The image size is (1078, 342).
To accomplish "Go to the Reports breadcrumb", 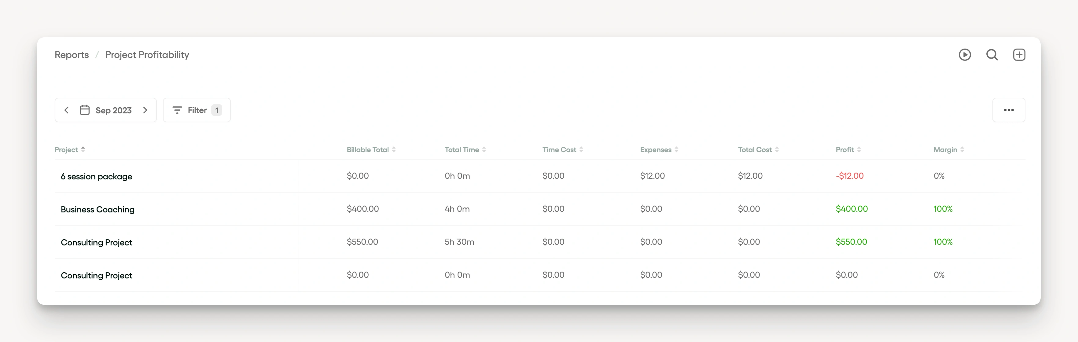I will [x=72, y=55].
